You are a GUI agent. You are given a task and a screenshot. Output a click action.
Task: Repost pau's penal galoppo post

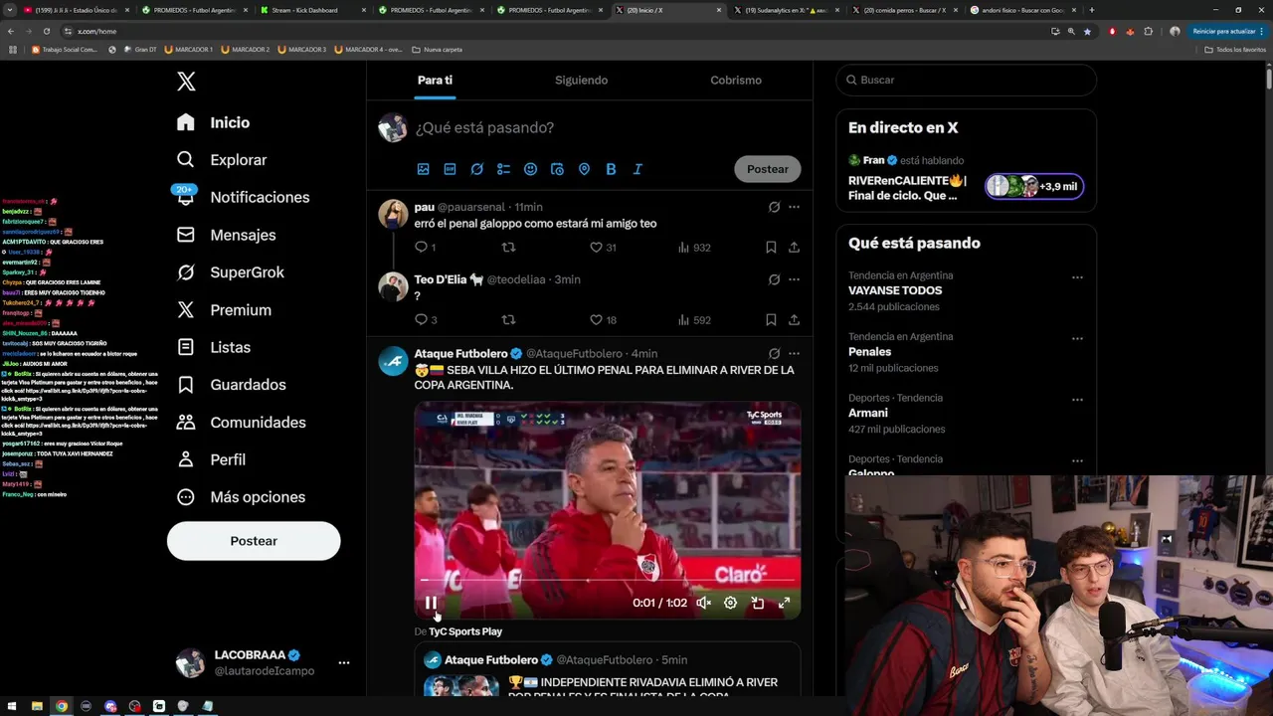508,248
